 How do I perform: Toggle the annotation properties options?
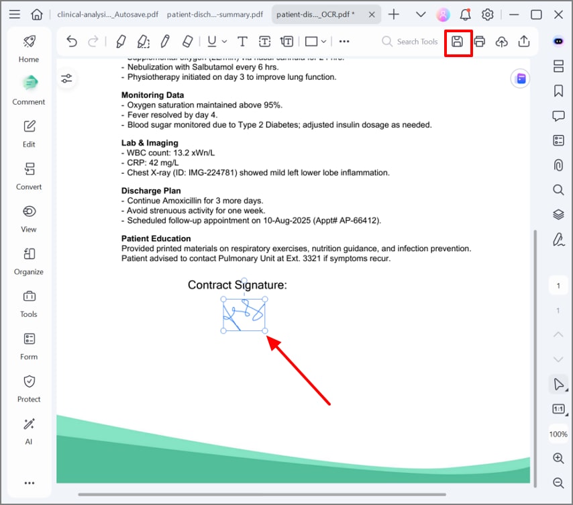pos(66,78)
